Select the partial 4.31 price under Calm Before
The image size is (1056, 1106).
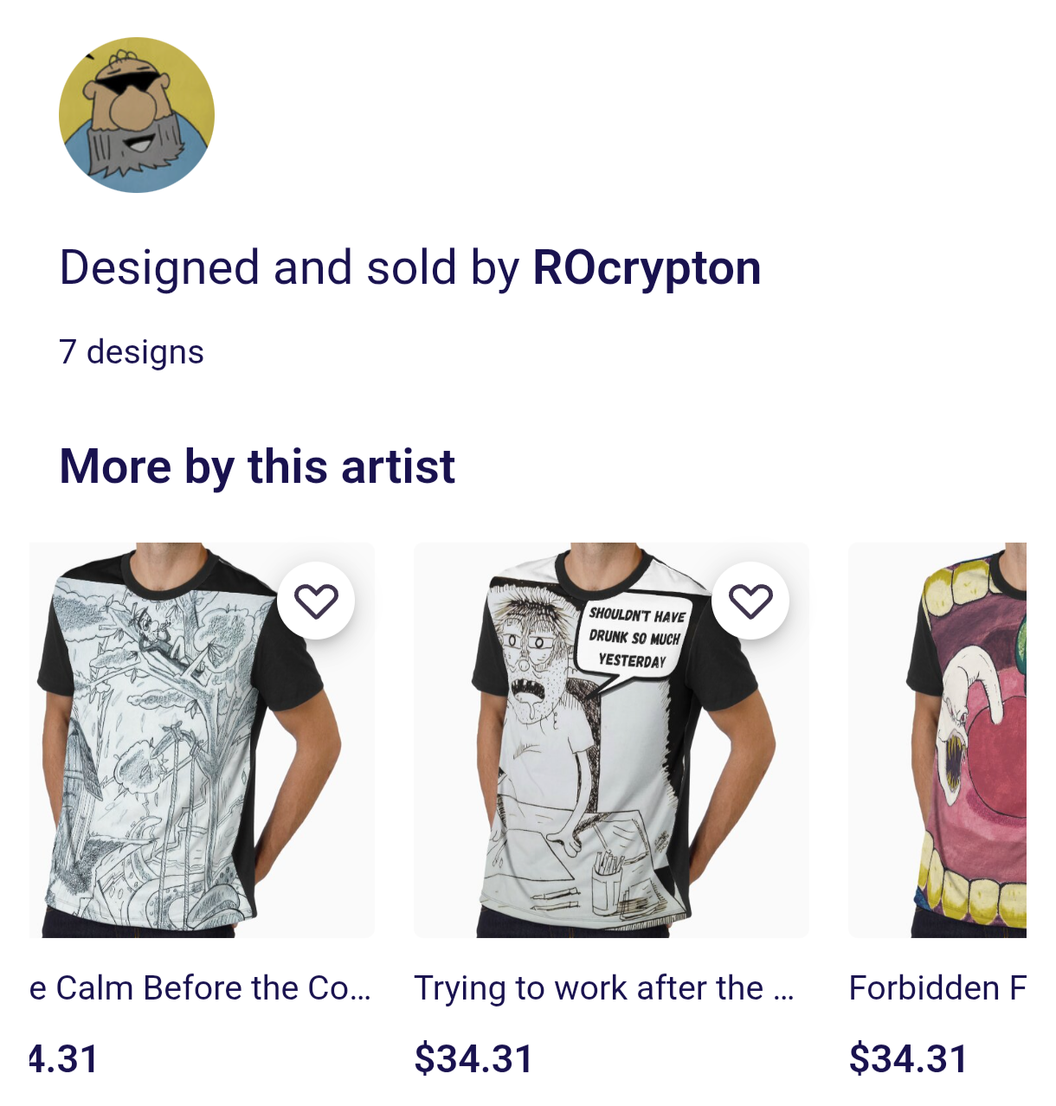[x=63, y=1059]
